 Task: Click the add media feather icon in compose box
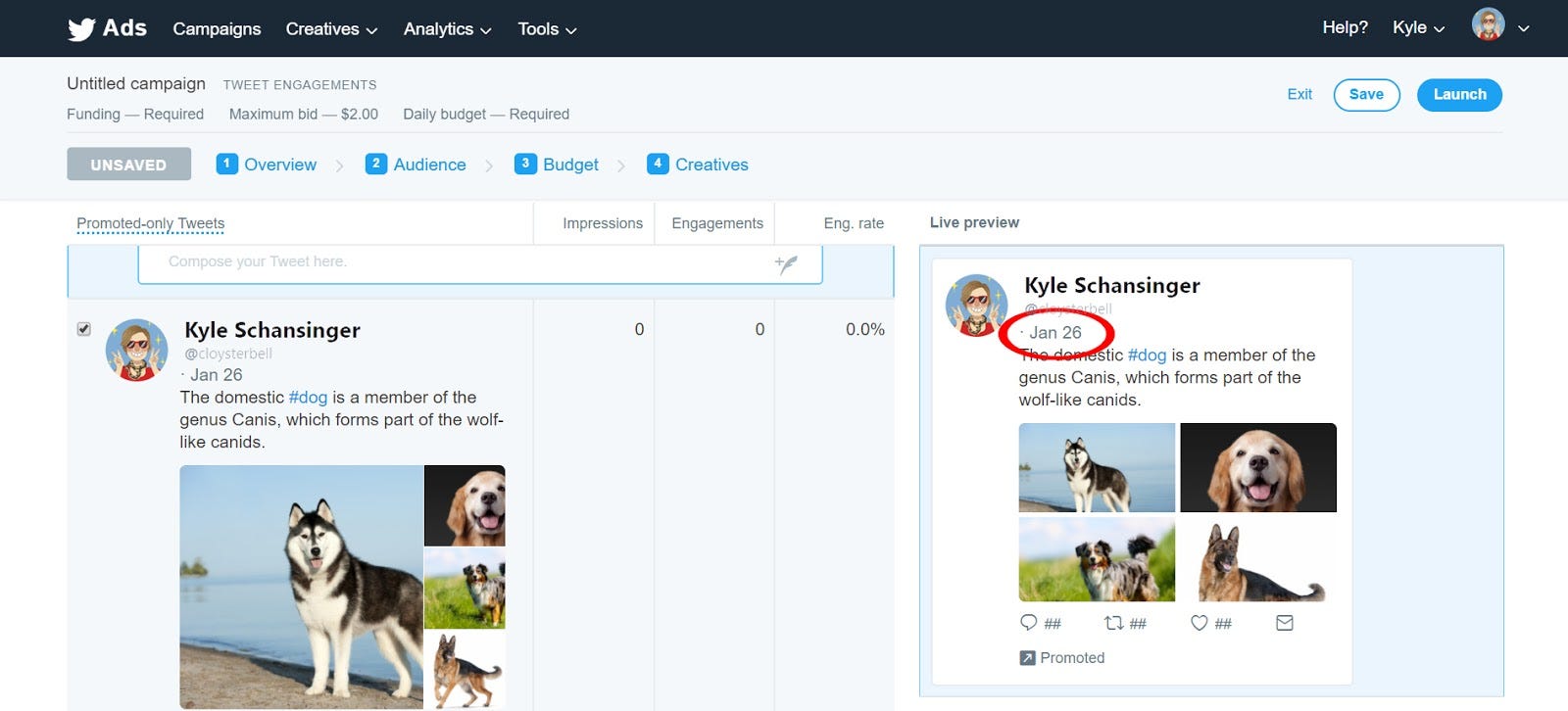pos(786,263)
